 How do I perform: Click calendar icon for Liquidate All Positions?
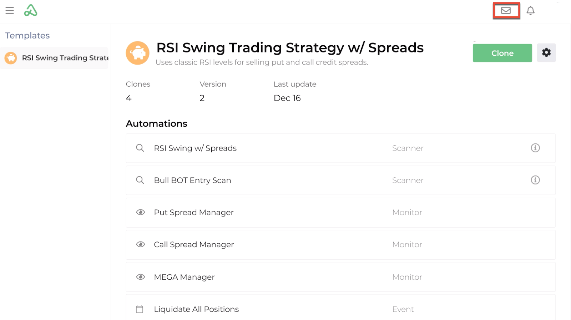pos(140,309)
